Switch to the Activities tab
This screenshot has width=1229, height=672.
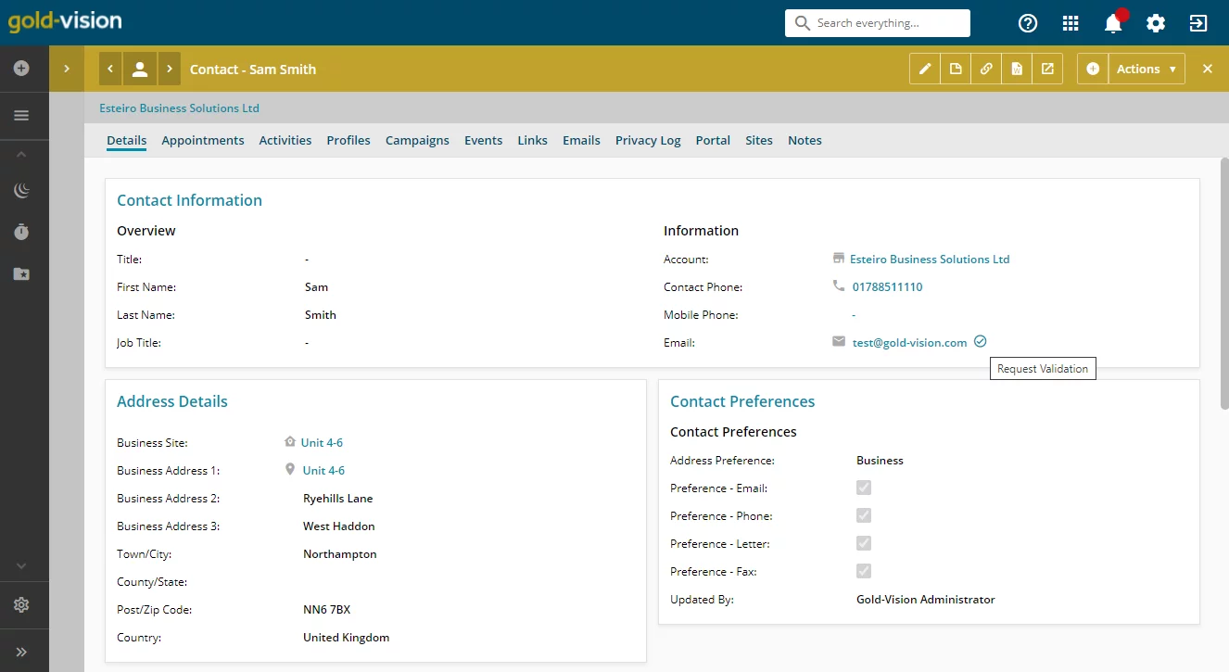point(285,140)
